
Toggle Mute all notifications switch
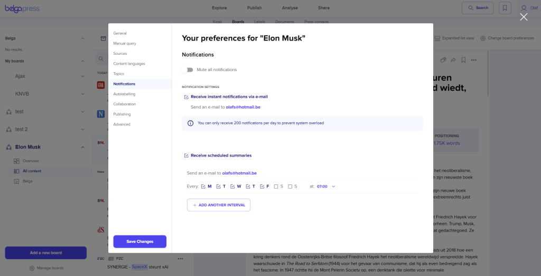tap(188, 70)
